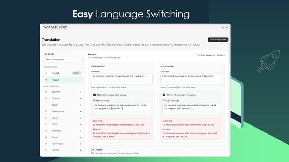The width and height of the screenshot is (289, 162).
Task: Edit the Minimum cart pickup message field
Action: pos(121,108)
